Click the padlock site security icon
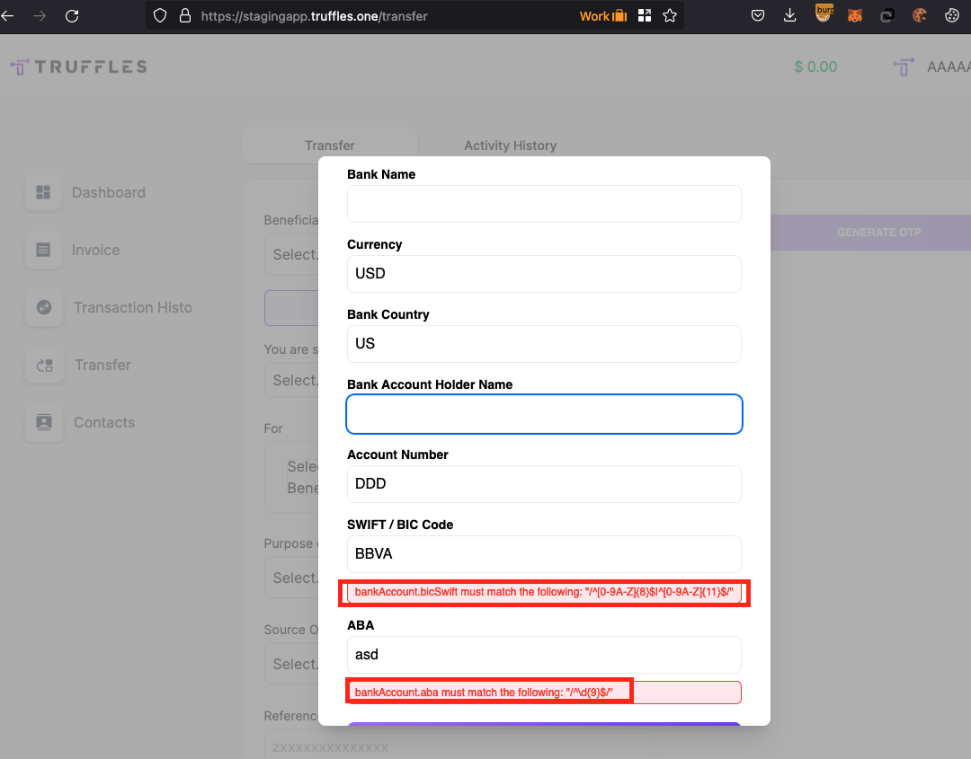The image size is (971, 759). (x=184, y=16)
